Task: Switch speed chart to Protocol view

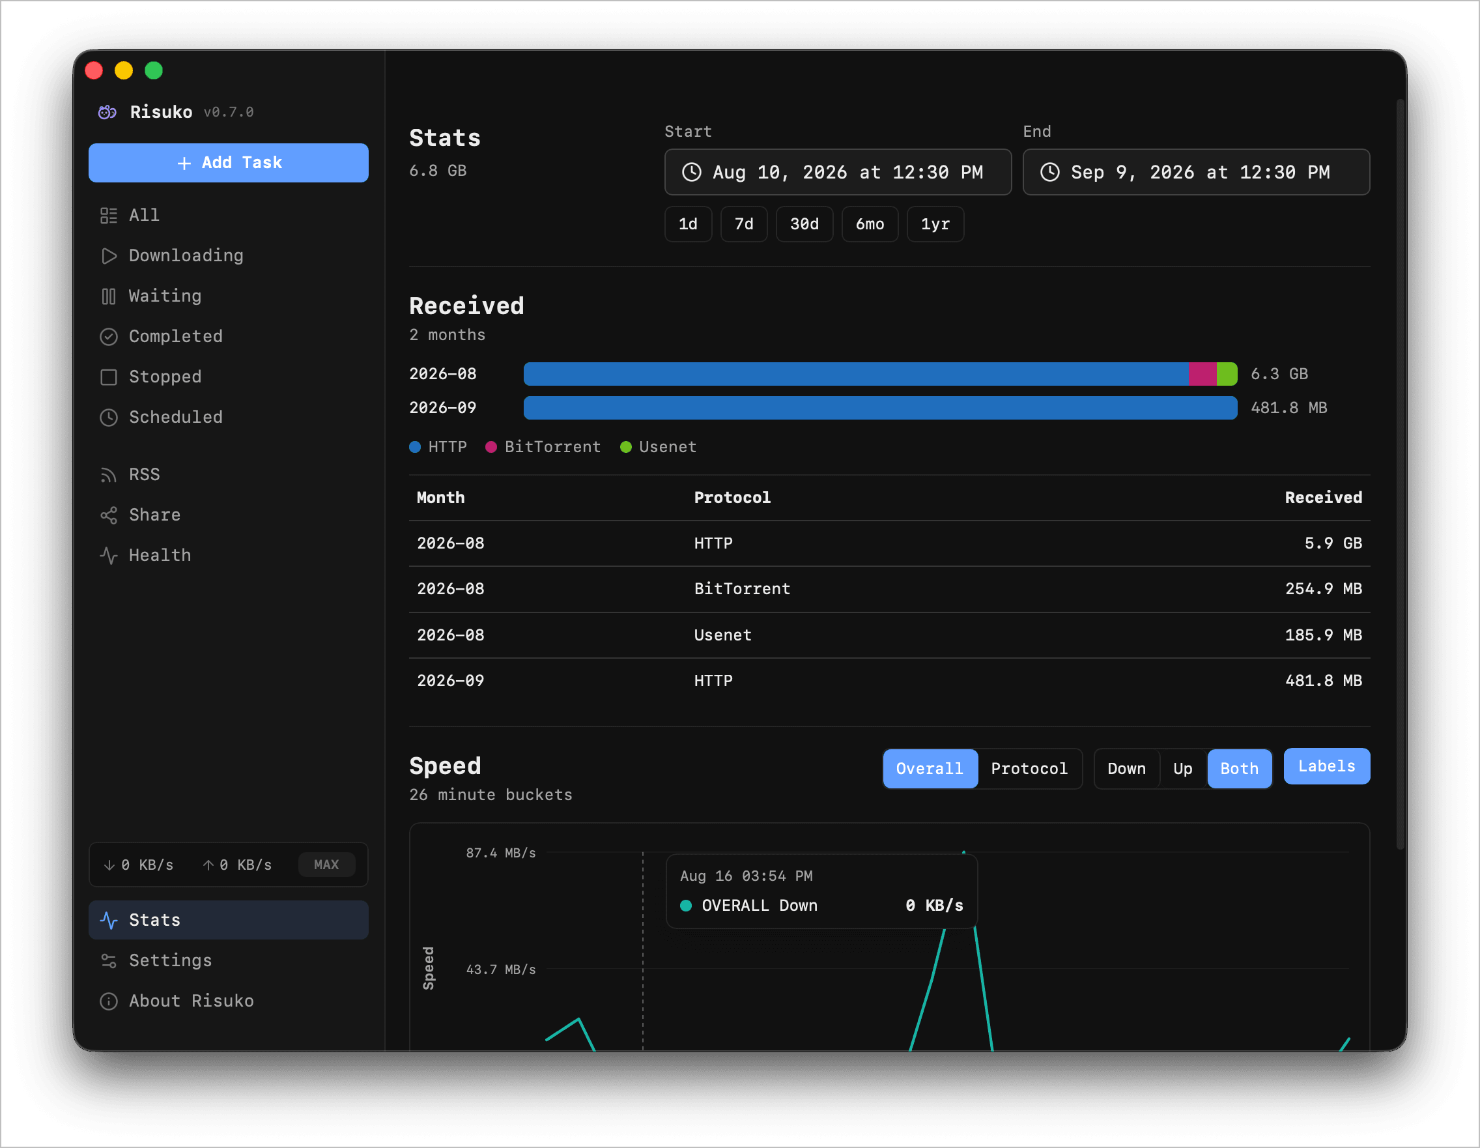Action: [1029, 769]
